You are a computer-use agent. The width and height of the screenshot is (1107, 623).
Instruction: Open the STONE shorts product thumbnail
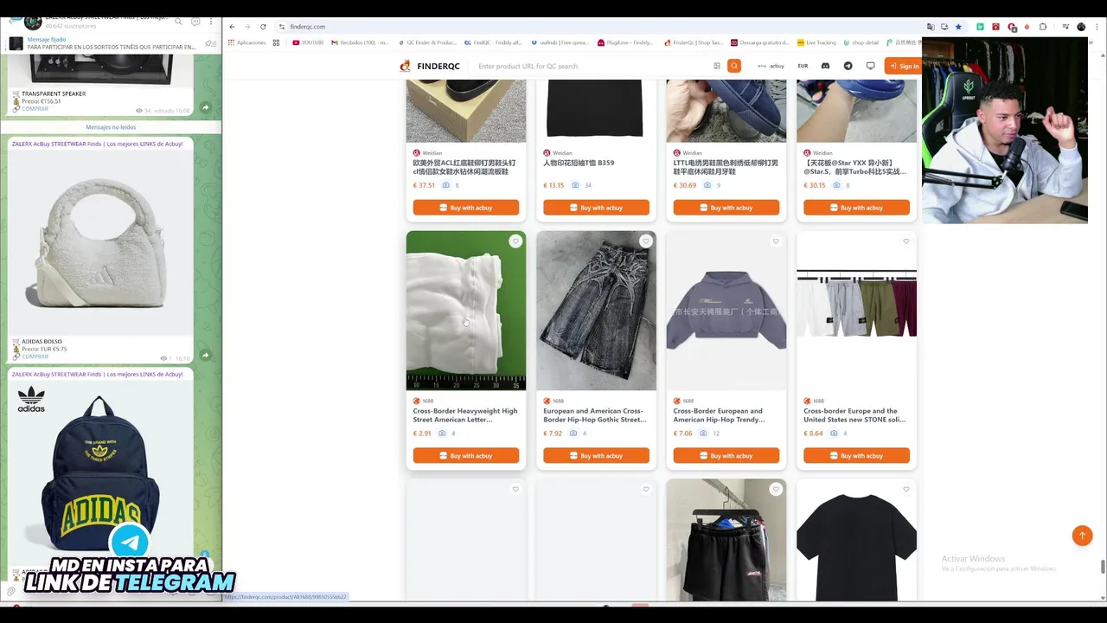pyautogui.click(x=856, y=311)
